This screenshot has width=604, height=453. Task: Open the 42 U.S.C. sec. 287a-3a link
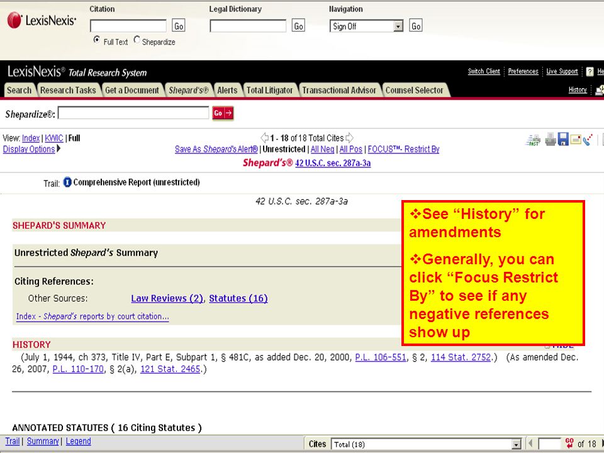pyautogui.click(x=333, y=163)
